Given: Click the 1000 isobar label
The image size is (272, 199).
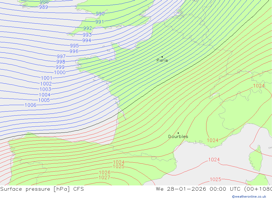Looking at the screenshot, I should (60, 72).
